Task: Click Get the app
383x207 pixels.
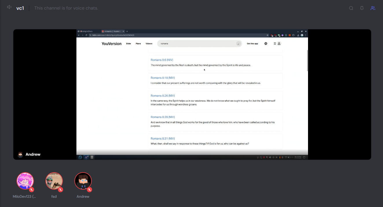Action: tap(252, 44)
